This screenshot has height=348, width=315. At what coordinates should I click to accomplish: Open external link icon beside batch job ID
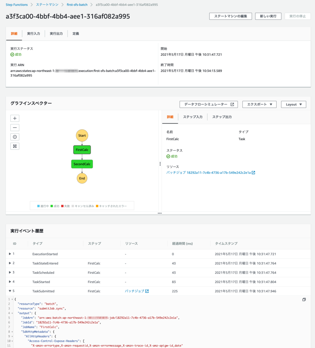pyautogui.click(x=253, y=173)
